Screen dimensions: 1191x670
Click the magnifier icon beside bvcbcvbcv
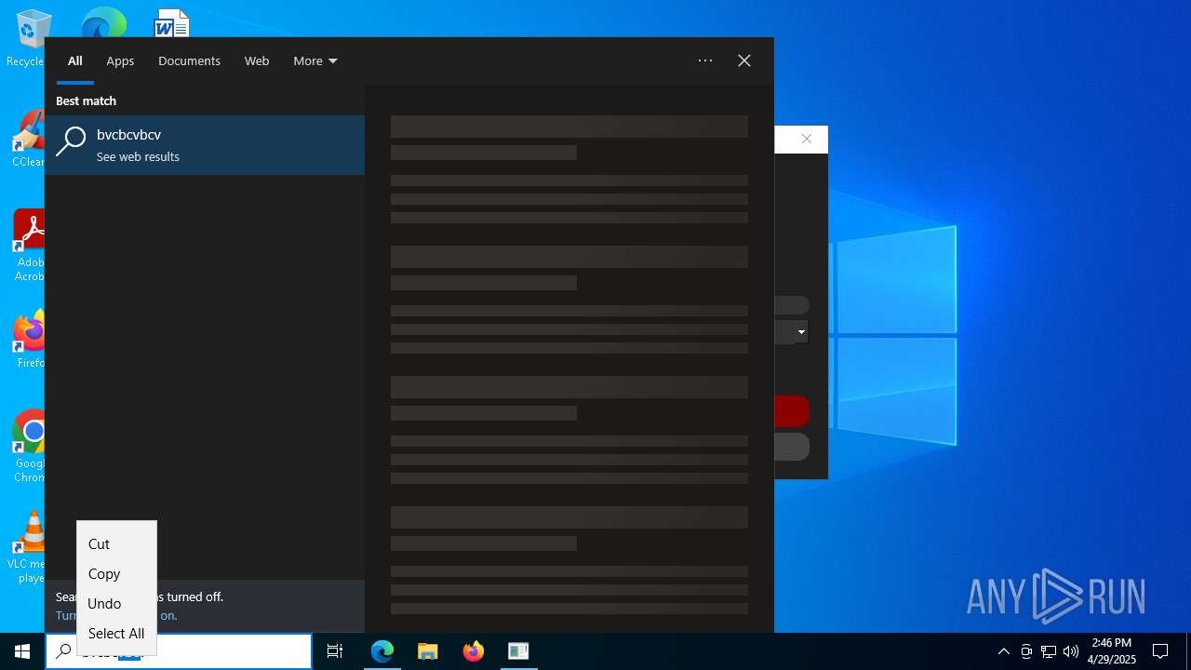[71, 141]
